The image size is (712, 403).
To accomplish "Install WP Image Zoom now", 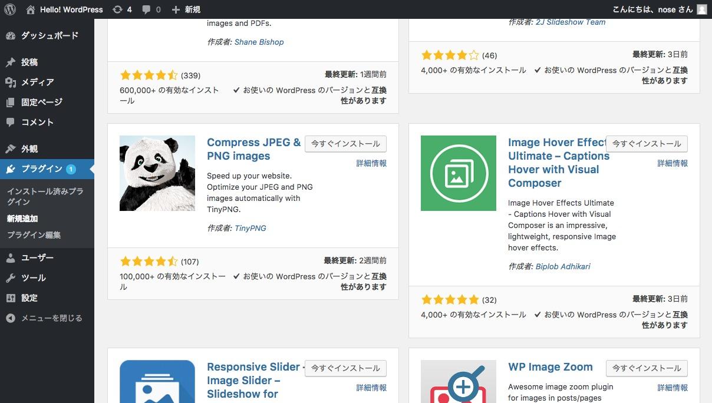I will [647, 368].
